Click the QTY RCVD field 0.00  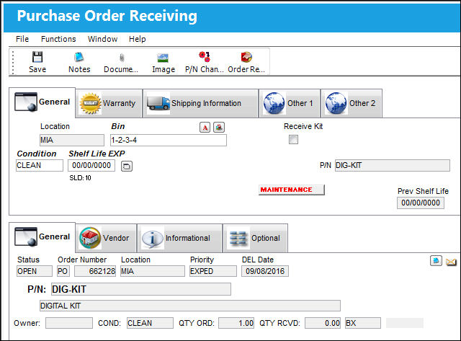323,323
